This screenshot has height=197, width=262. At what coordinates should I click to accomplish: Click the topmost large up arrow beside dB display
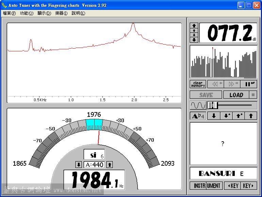point(194,25)
